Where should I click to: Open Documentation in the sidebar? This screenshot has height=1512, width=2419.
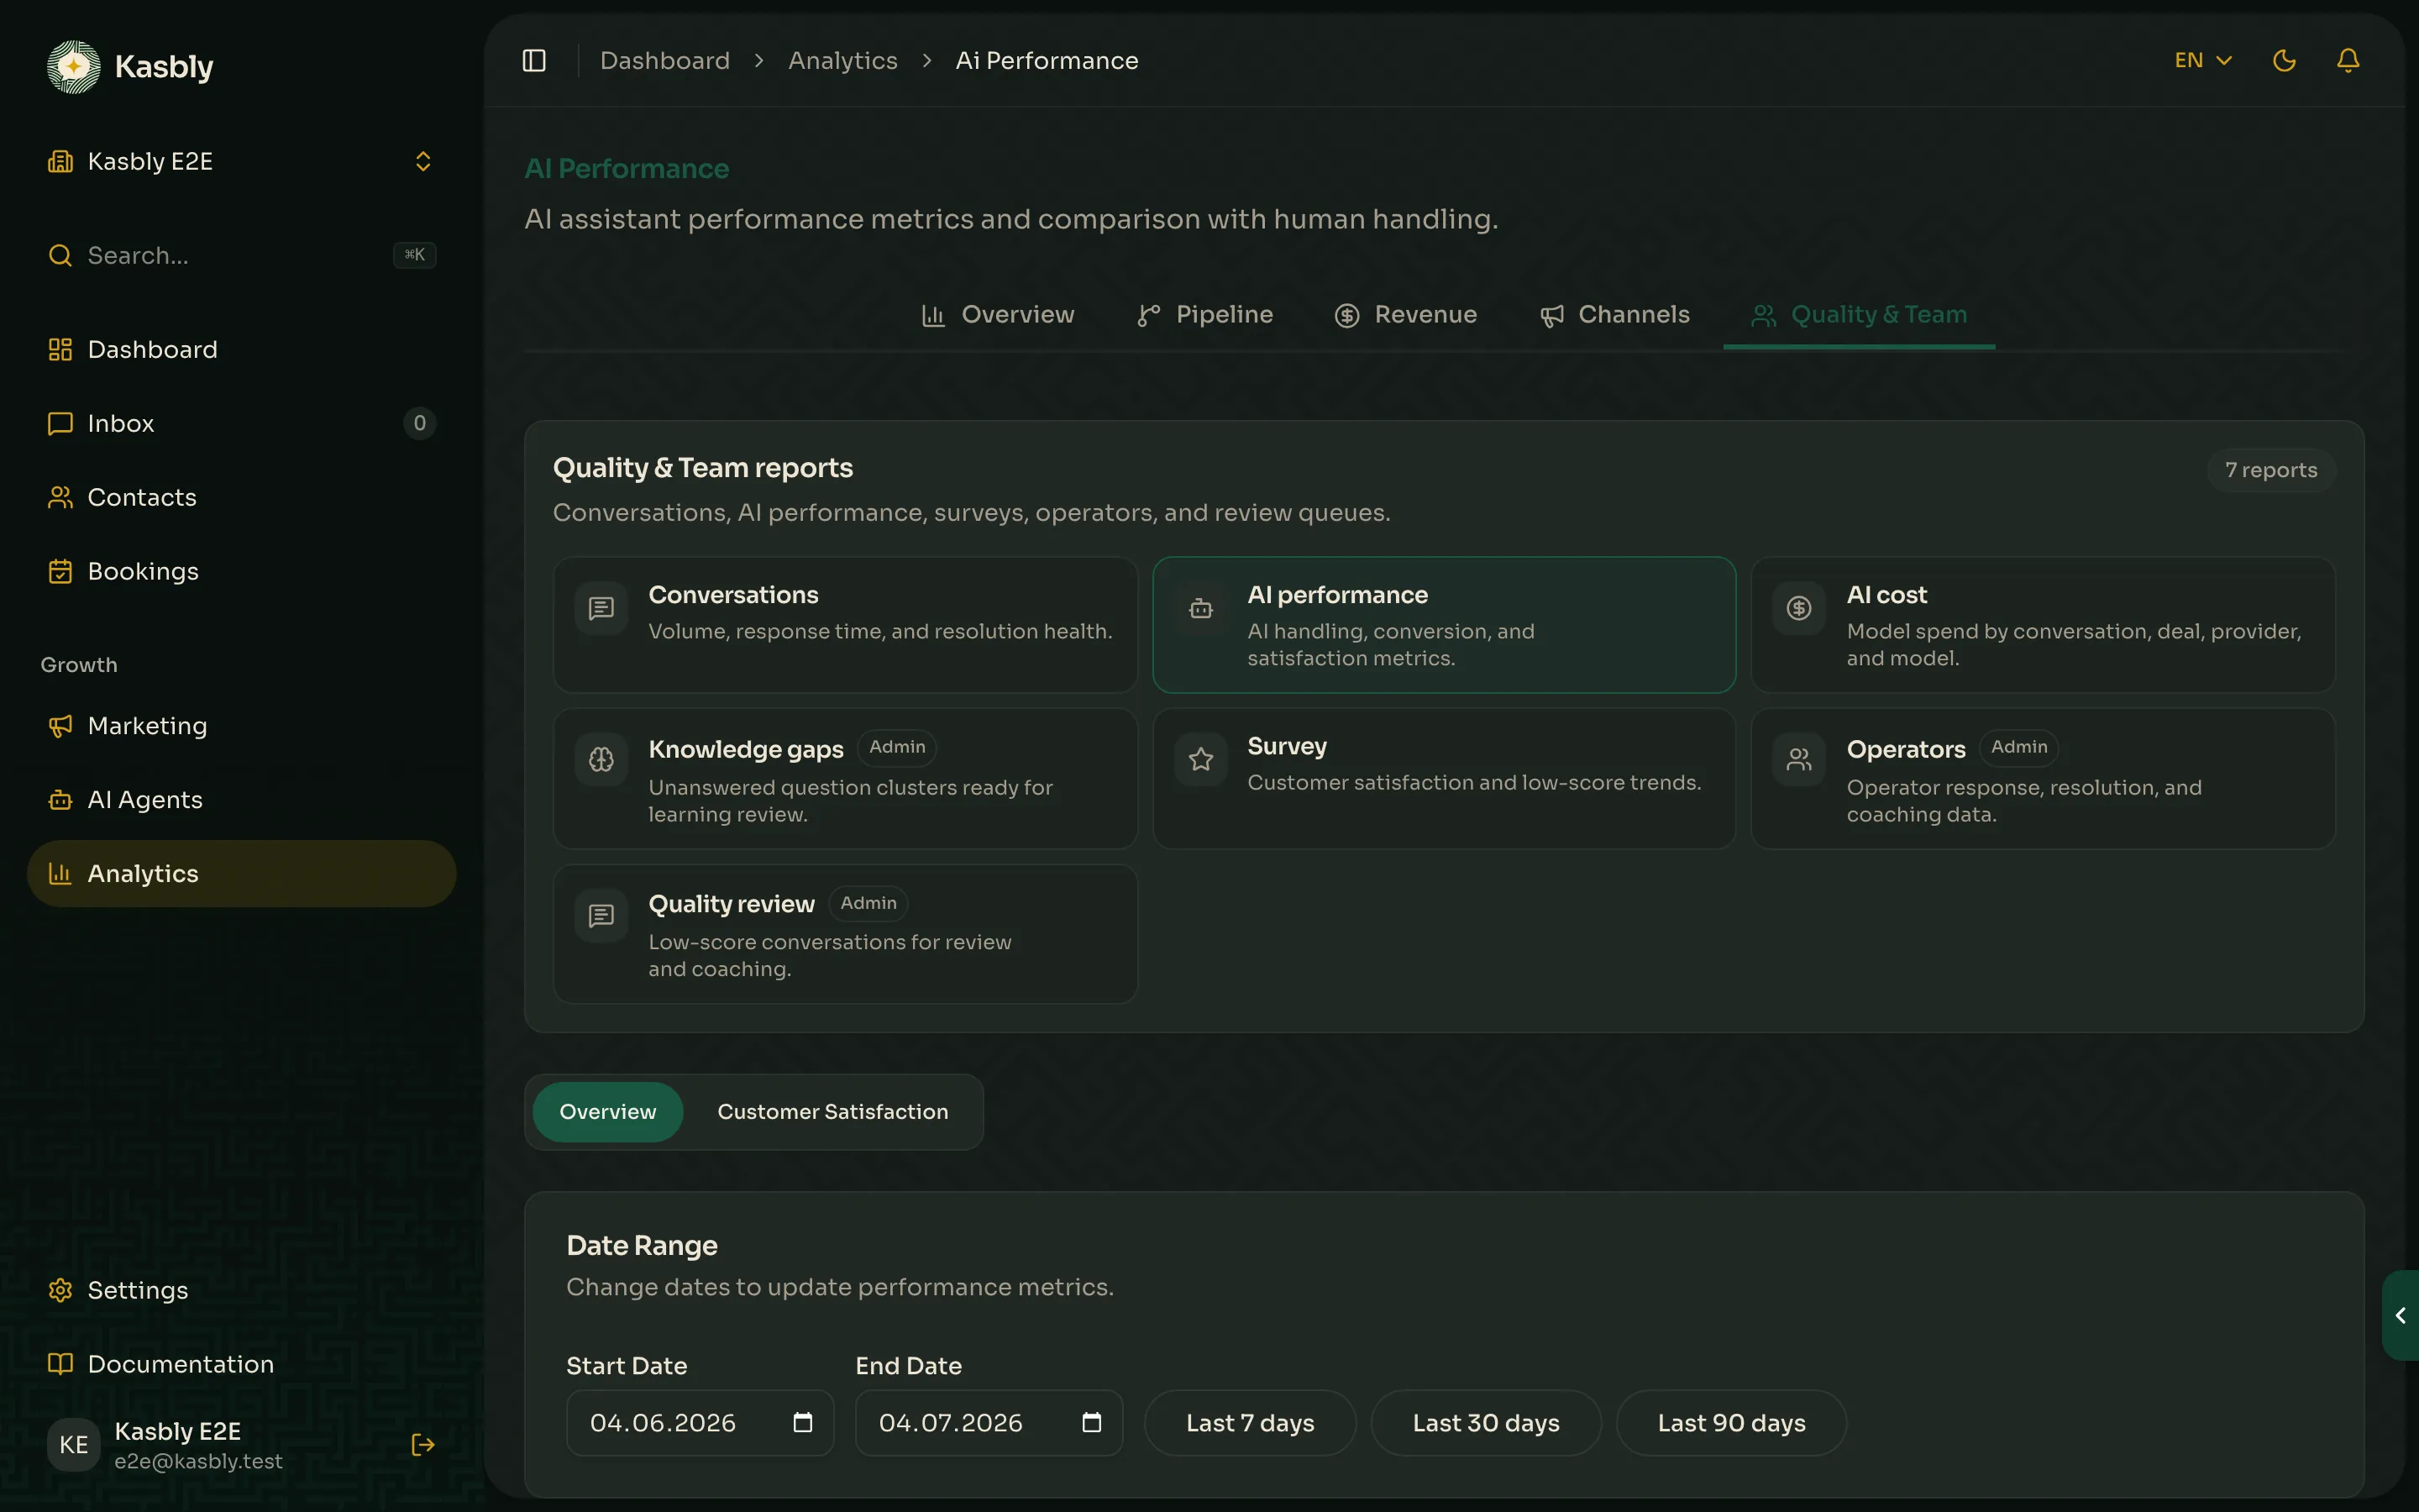click(241, 1365)
